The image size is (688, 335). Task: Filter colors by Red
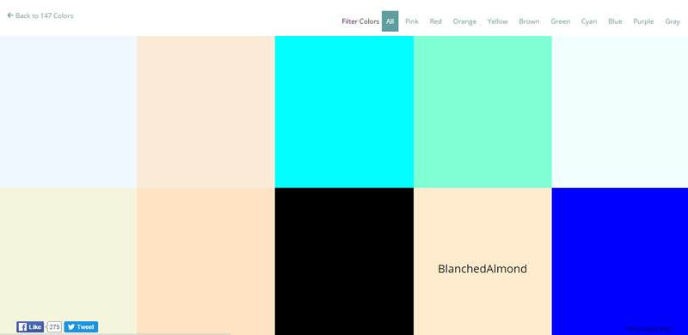[436, 21]
